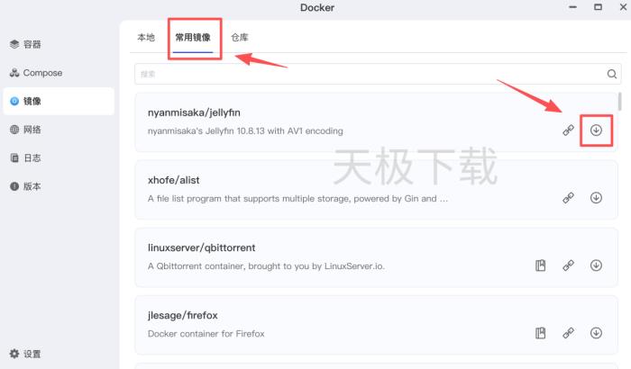Screen dimensions: 631x369
Task: Open link icon for nyanmisaka/jellyfin
Action: [x=568, y=130]
